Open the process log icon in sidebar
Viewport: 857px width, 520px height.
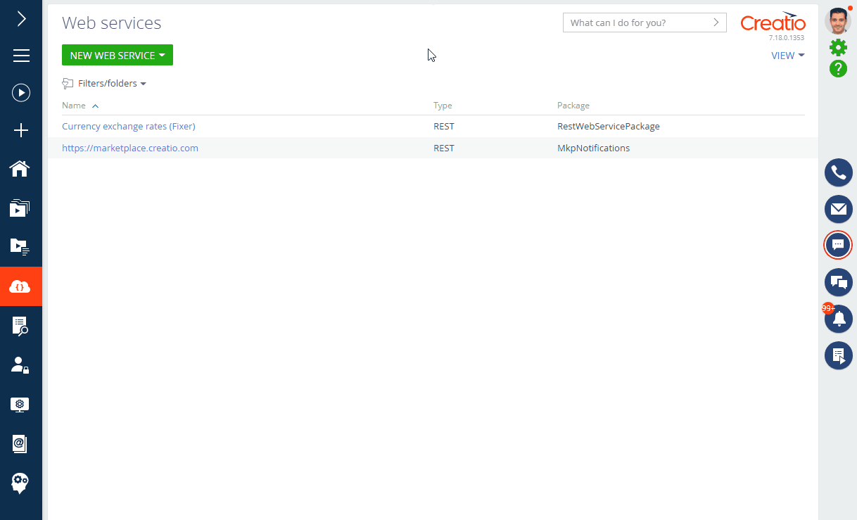click(20, 246)
